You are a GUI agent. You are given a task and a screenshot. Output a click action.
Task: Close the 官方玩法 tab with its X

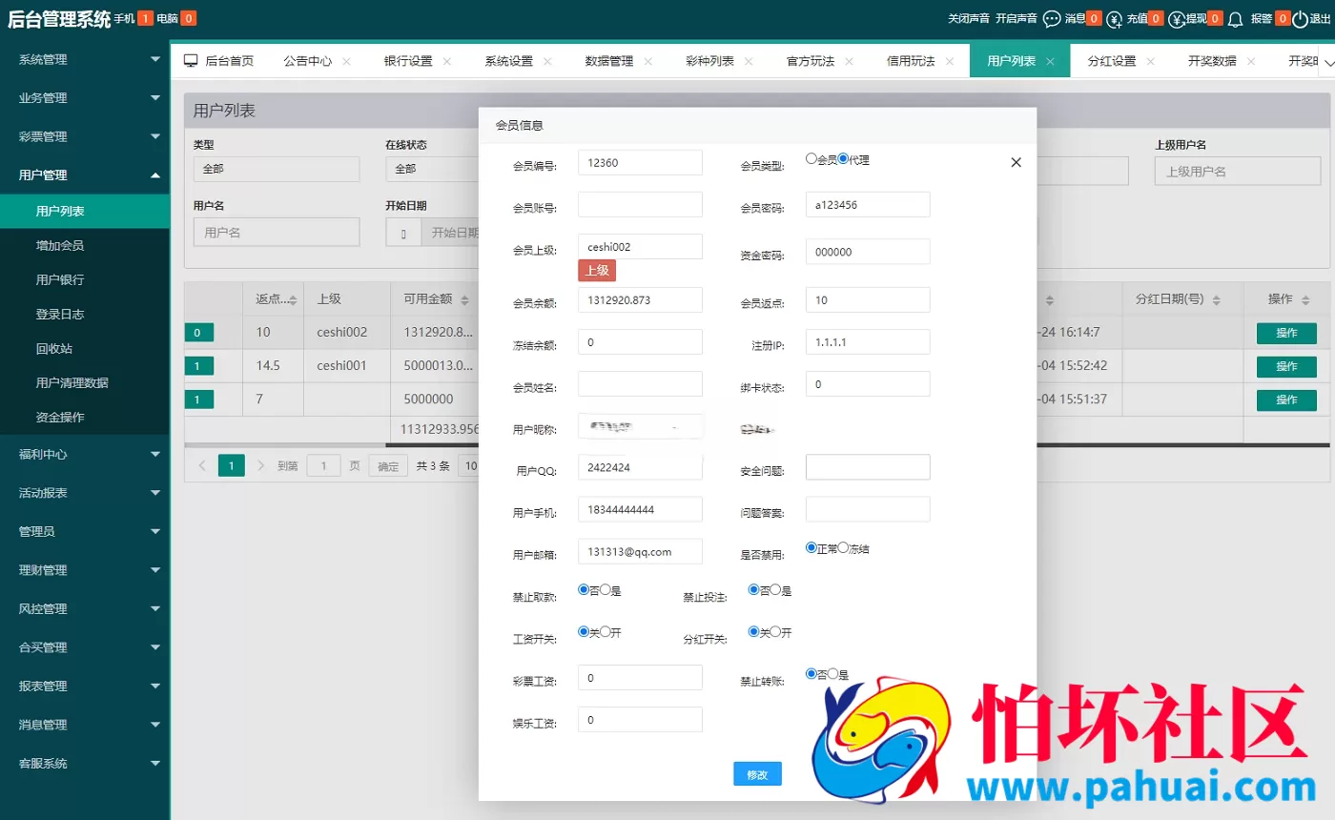point(849,61)
